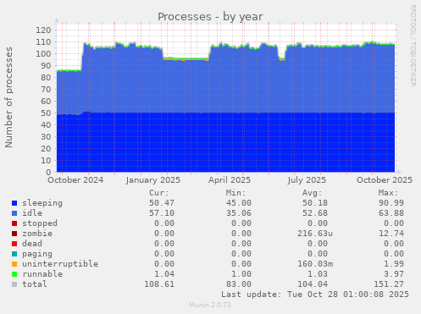Click the 'April 2025' x-axis label
Screen dimensions: 421x314
(230, 180)
